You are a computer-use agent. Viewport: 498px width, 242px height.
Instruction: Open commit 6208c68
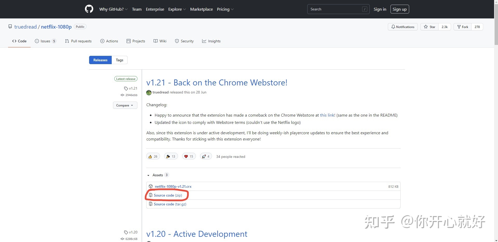click(x=129, y=239)
